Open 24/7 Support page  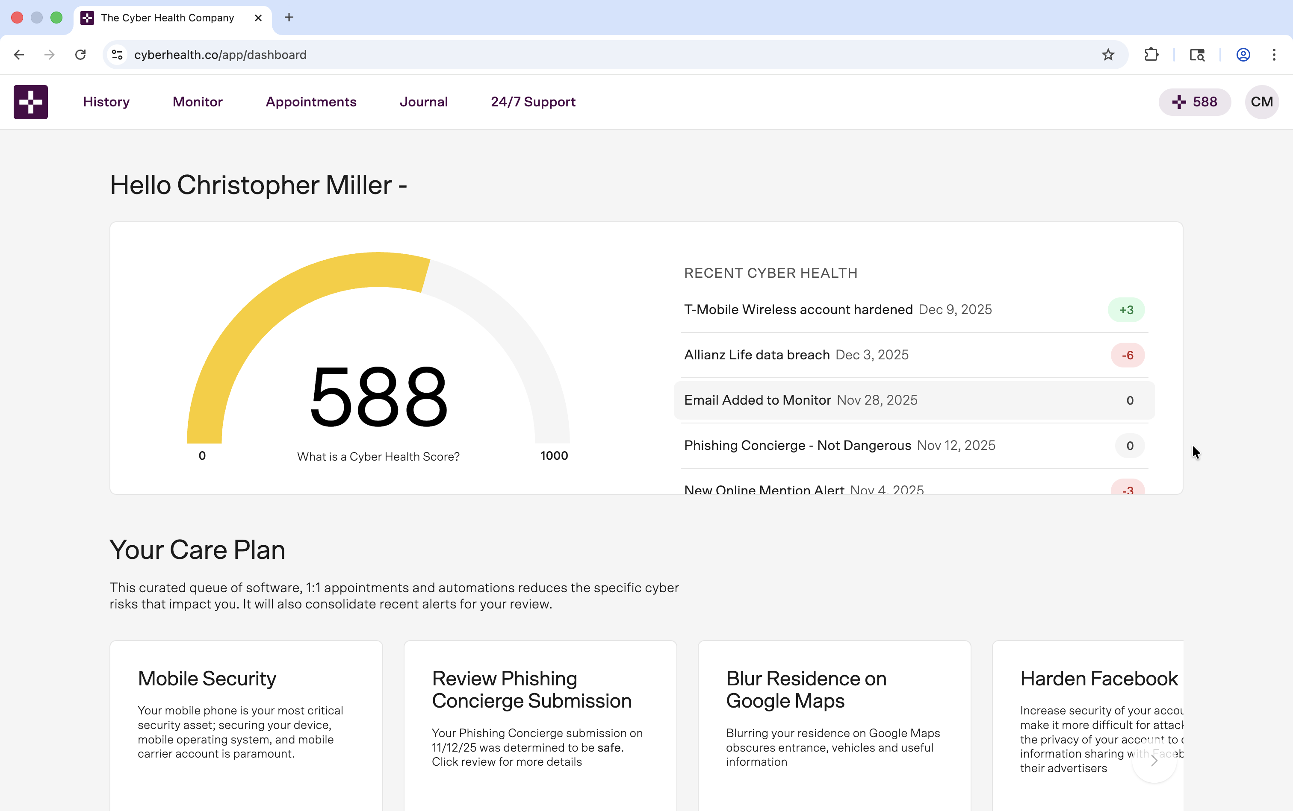pyautogui.click(x=533, y=102)
